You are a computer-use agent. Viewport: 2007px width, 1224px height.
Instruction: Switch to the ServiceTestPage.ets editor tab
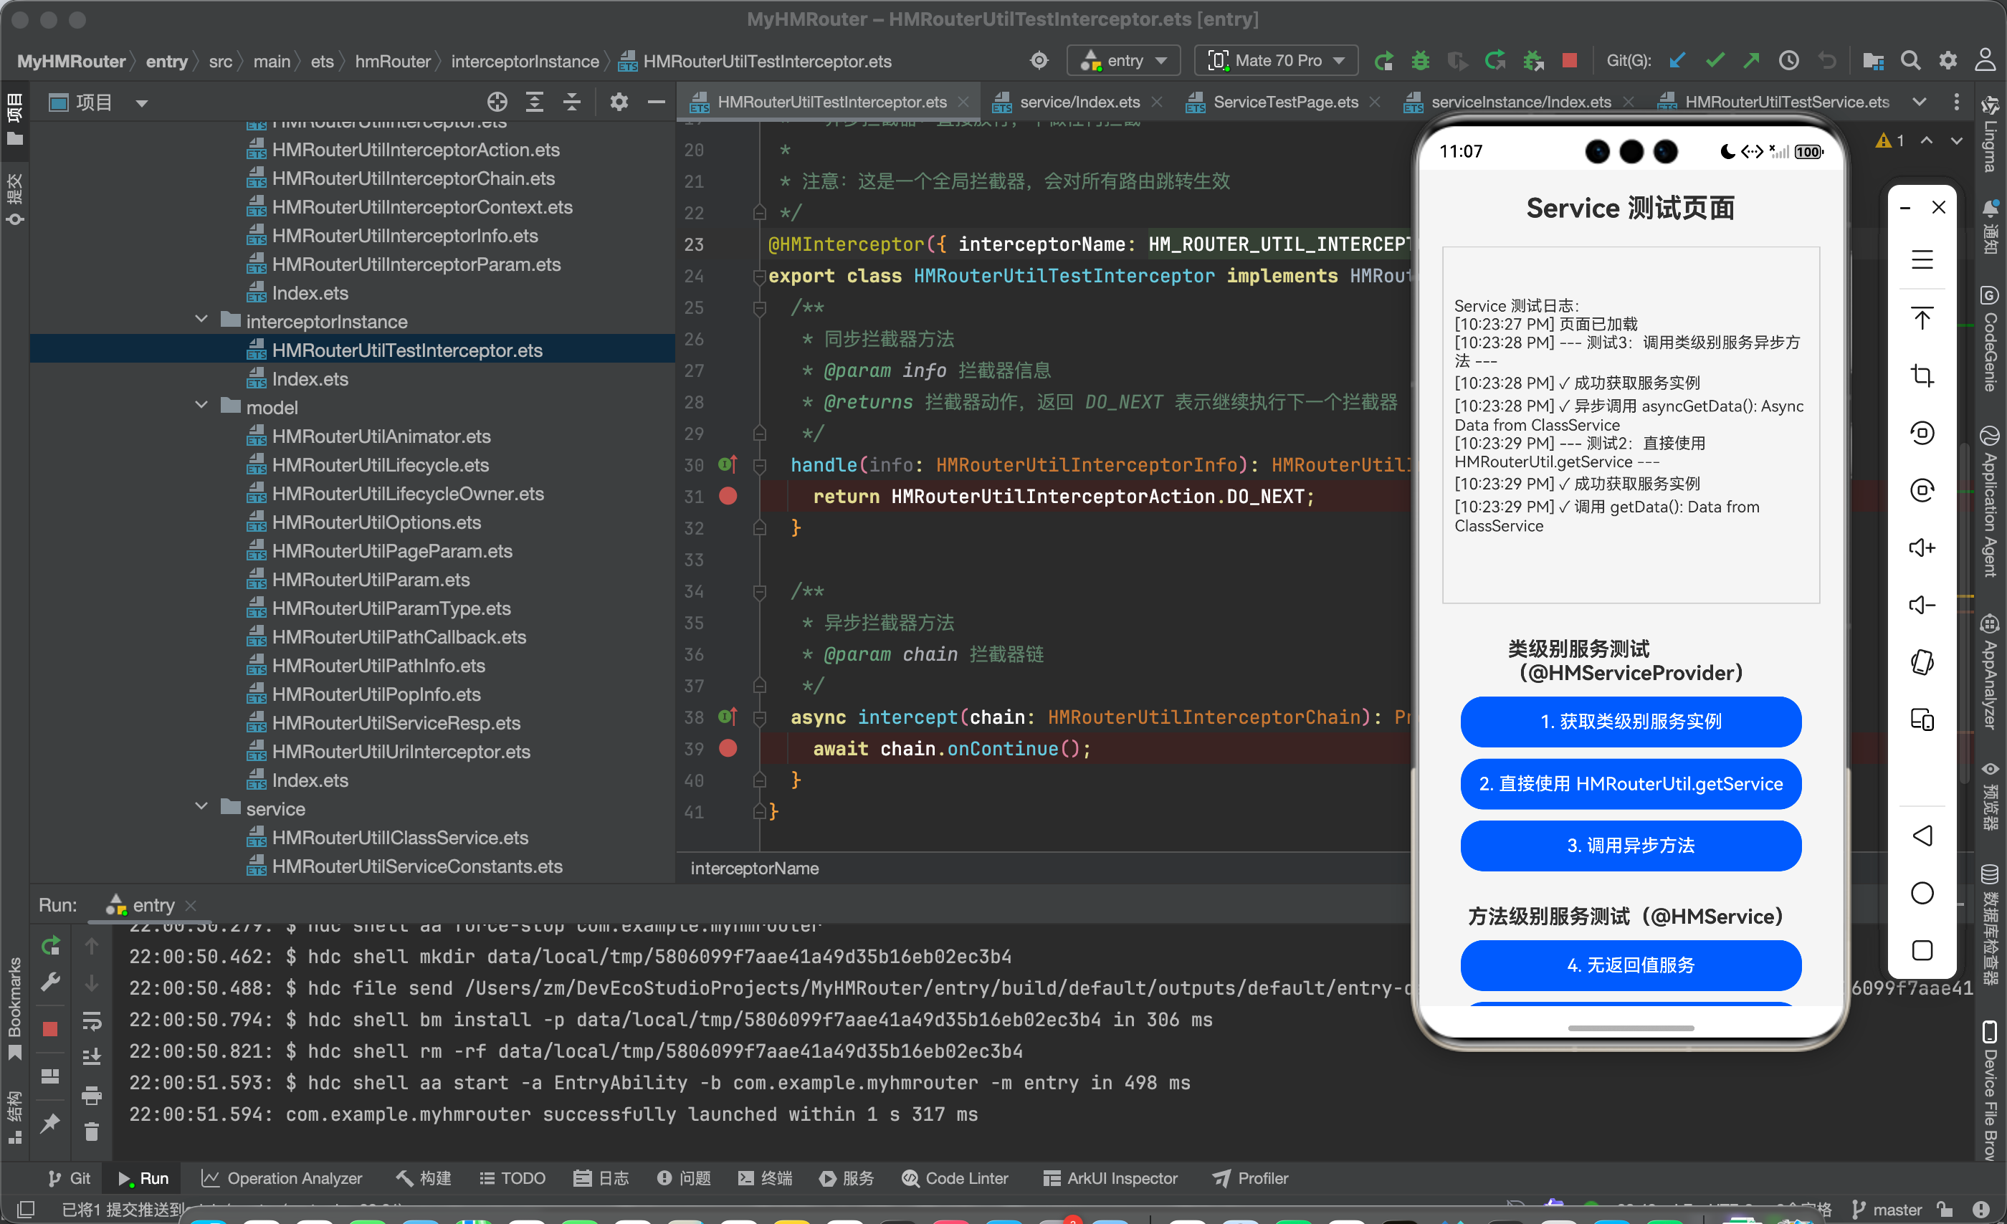click(1284, 102)
